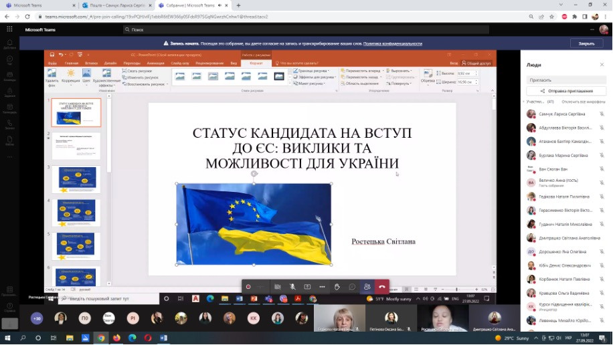Click the Пригласить invite input field
This screenshot has width=613, height=345.
[565, 80]
